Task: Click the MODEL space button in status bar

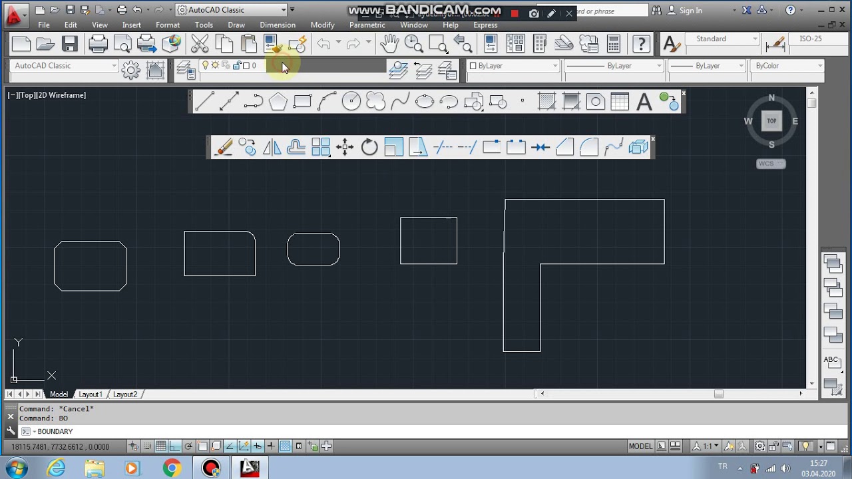Action: click(640, 446)
